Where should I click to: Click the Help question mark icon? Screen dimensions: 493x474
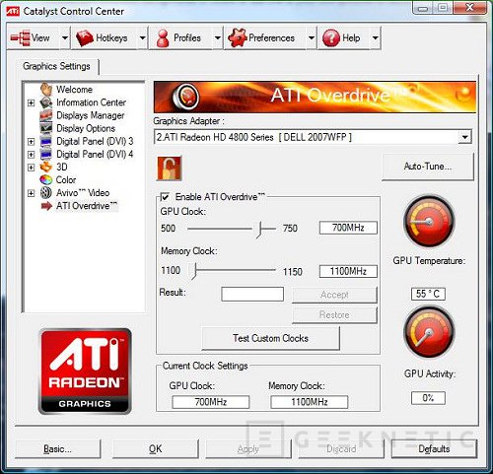[331, 38]
